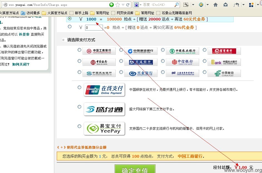Click the 中国民生银行 logo button
This screenshot has width=262, height=173.
(x=99, y=73)
